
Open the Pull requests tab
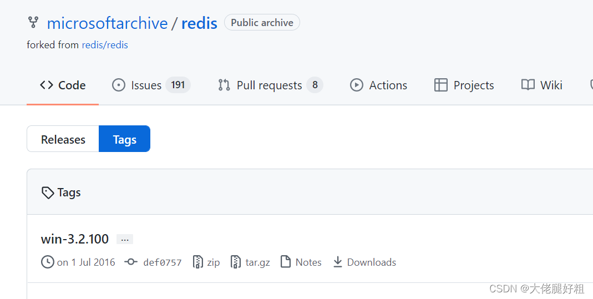pos(270,85)
